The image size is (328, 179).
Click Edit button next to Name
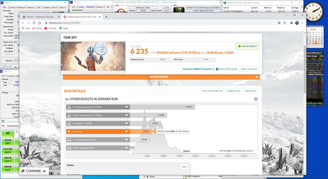184,167
